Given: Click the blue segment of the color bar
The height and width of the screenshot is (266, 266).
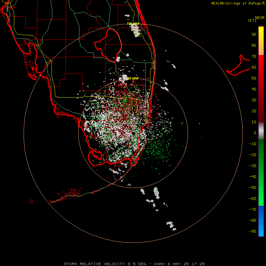Looking at the screenshot, I should coord(261,221).
